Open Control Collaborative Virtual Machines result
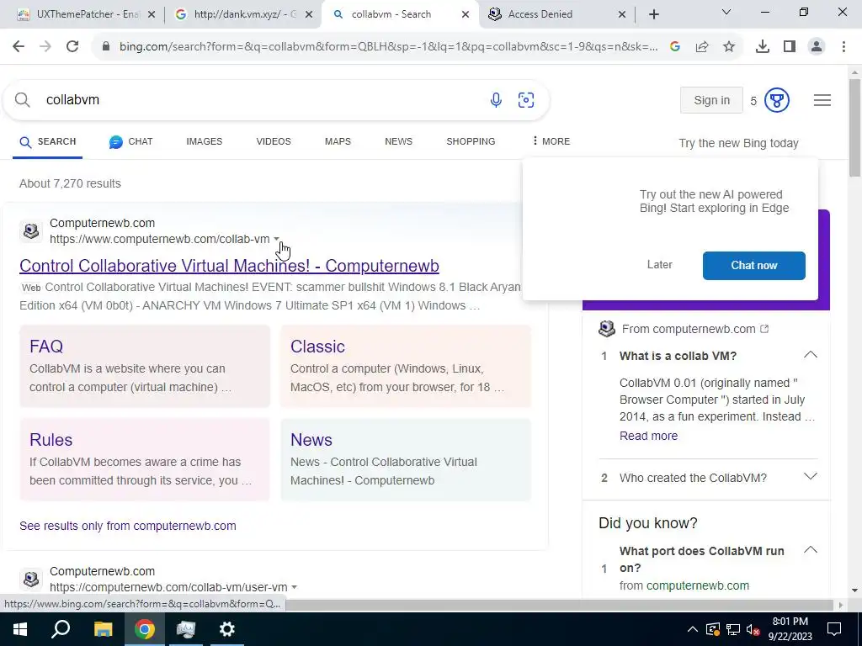This screenshot has width=862, height=646. 229,266
